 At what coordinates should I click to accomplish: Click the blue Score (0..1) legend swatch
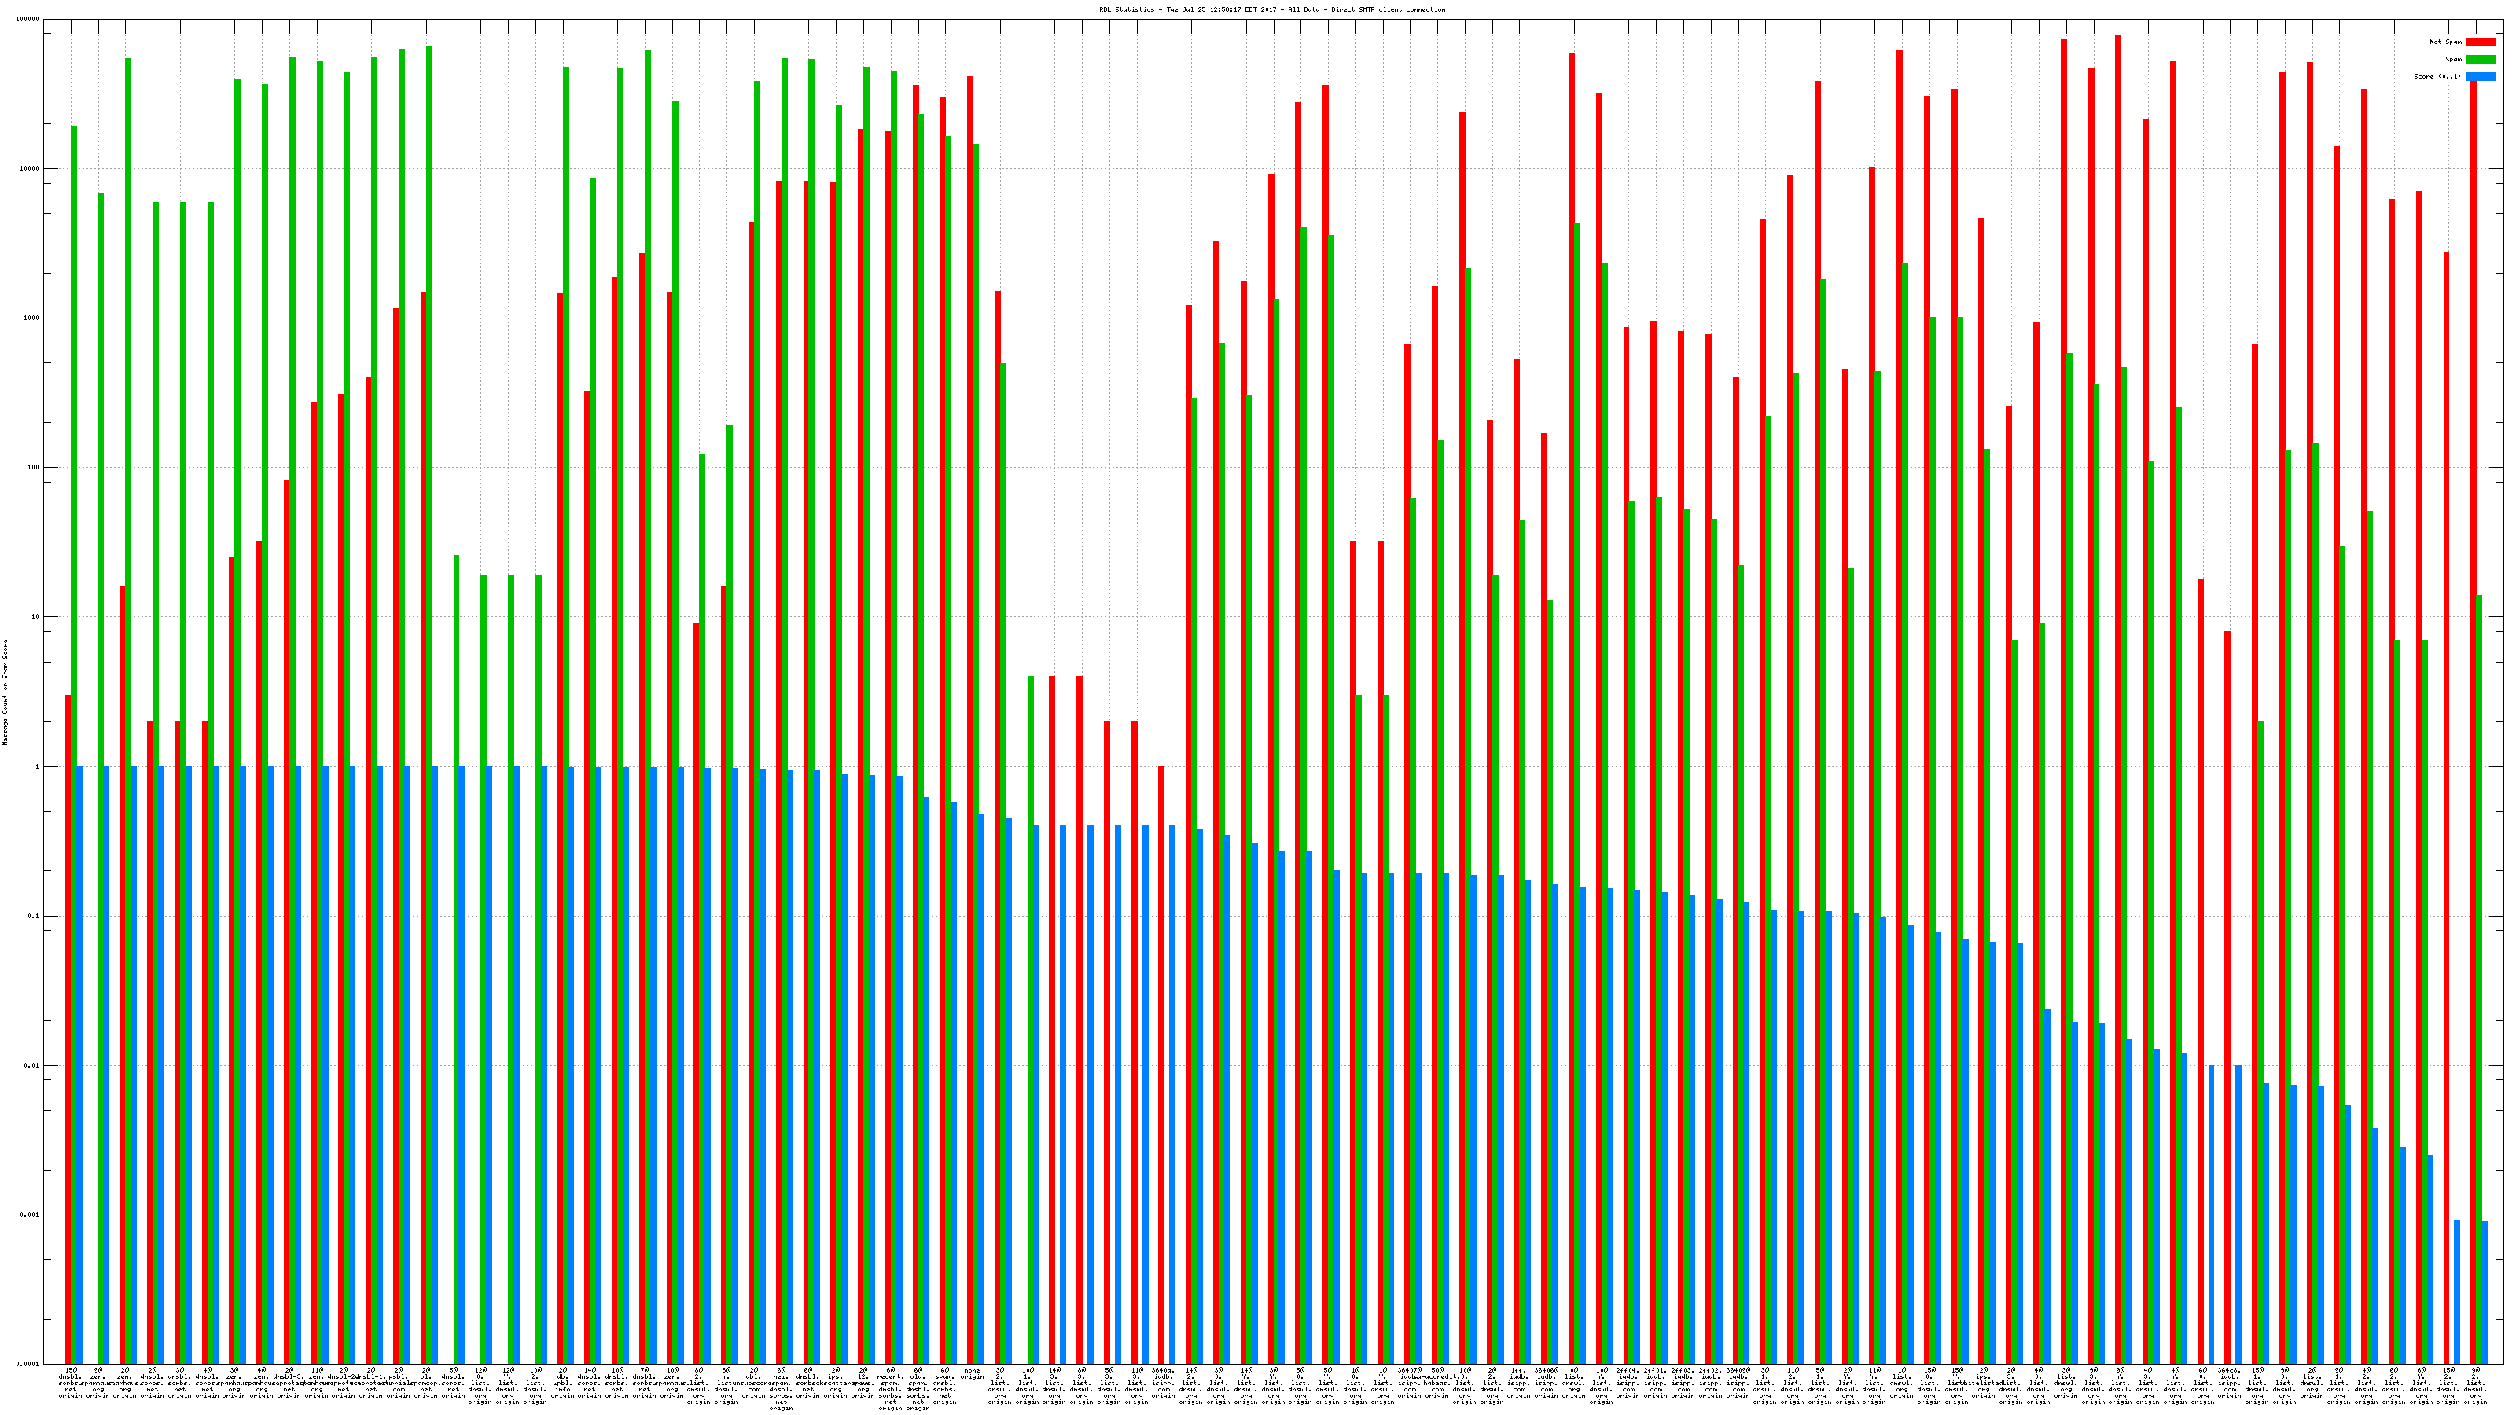tap(2480, 76)
